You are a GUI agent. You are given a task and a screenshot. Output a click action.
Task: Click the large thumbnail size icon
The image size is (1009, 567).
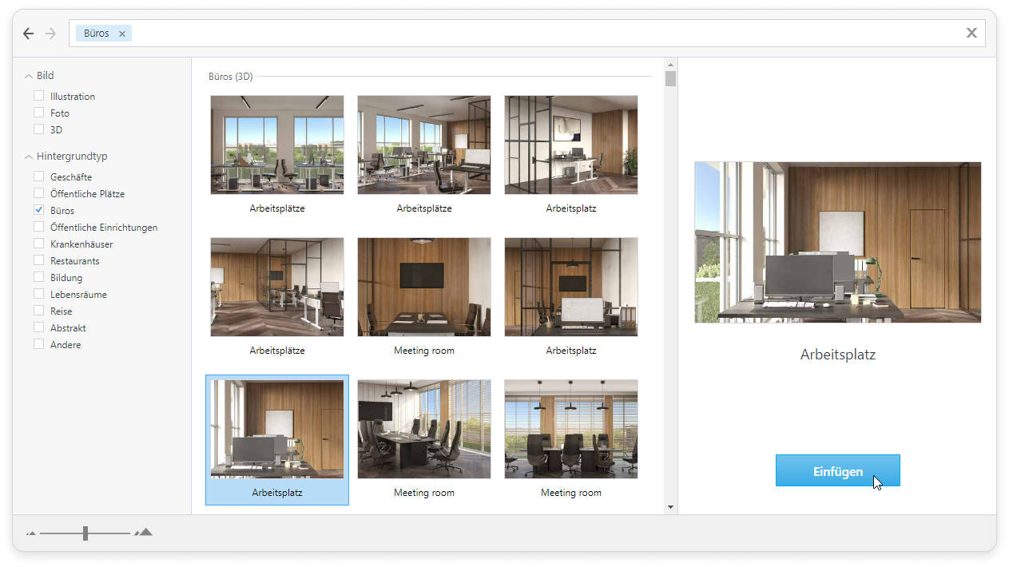click(x=144, y=532)
